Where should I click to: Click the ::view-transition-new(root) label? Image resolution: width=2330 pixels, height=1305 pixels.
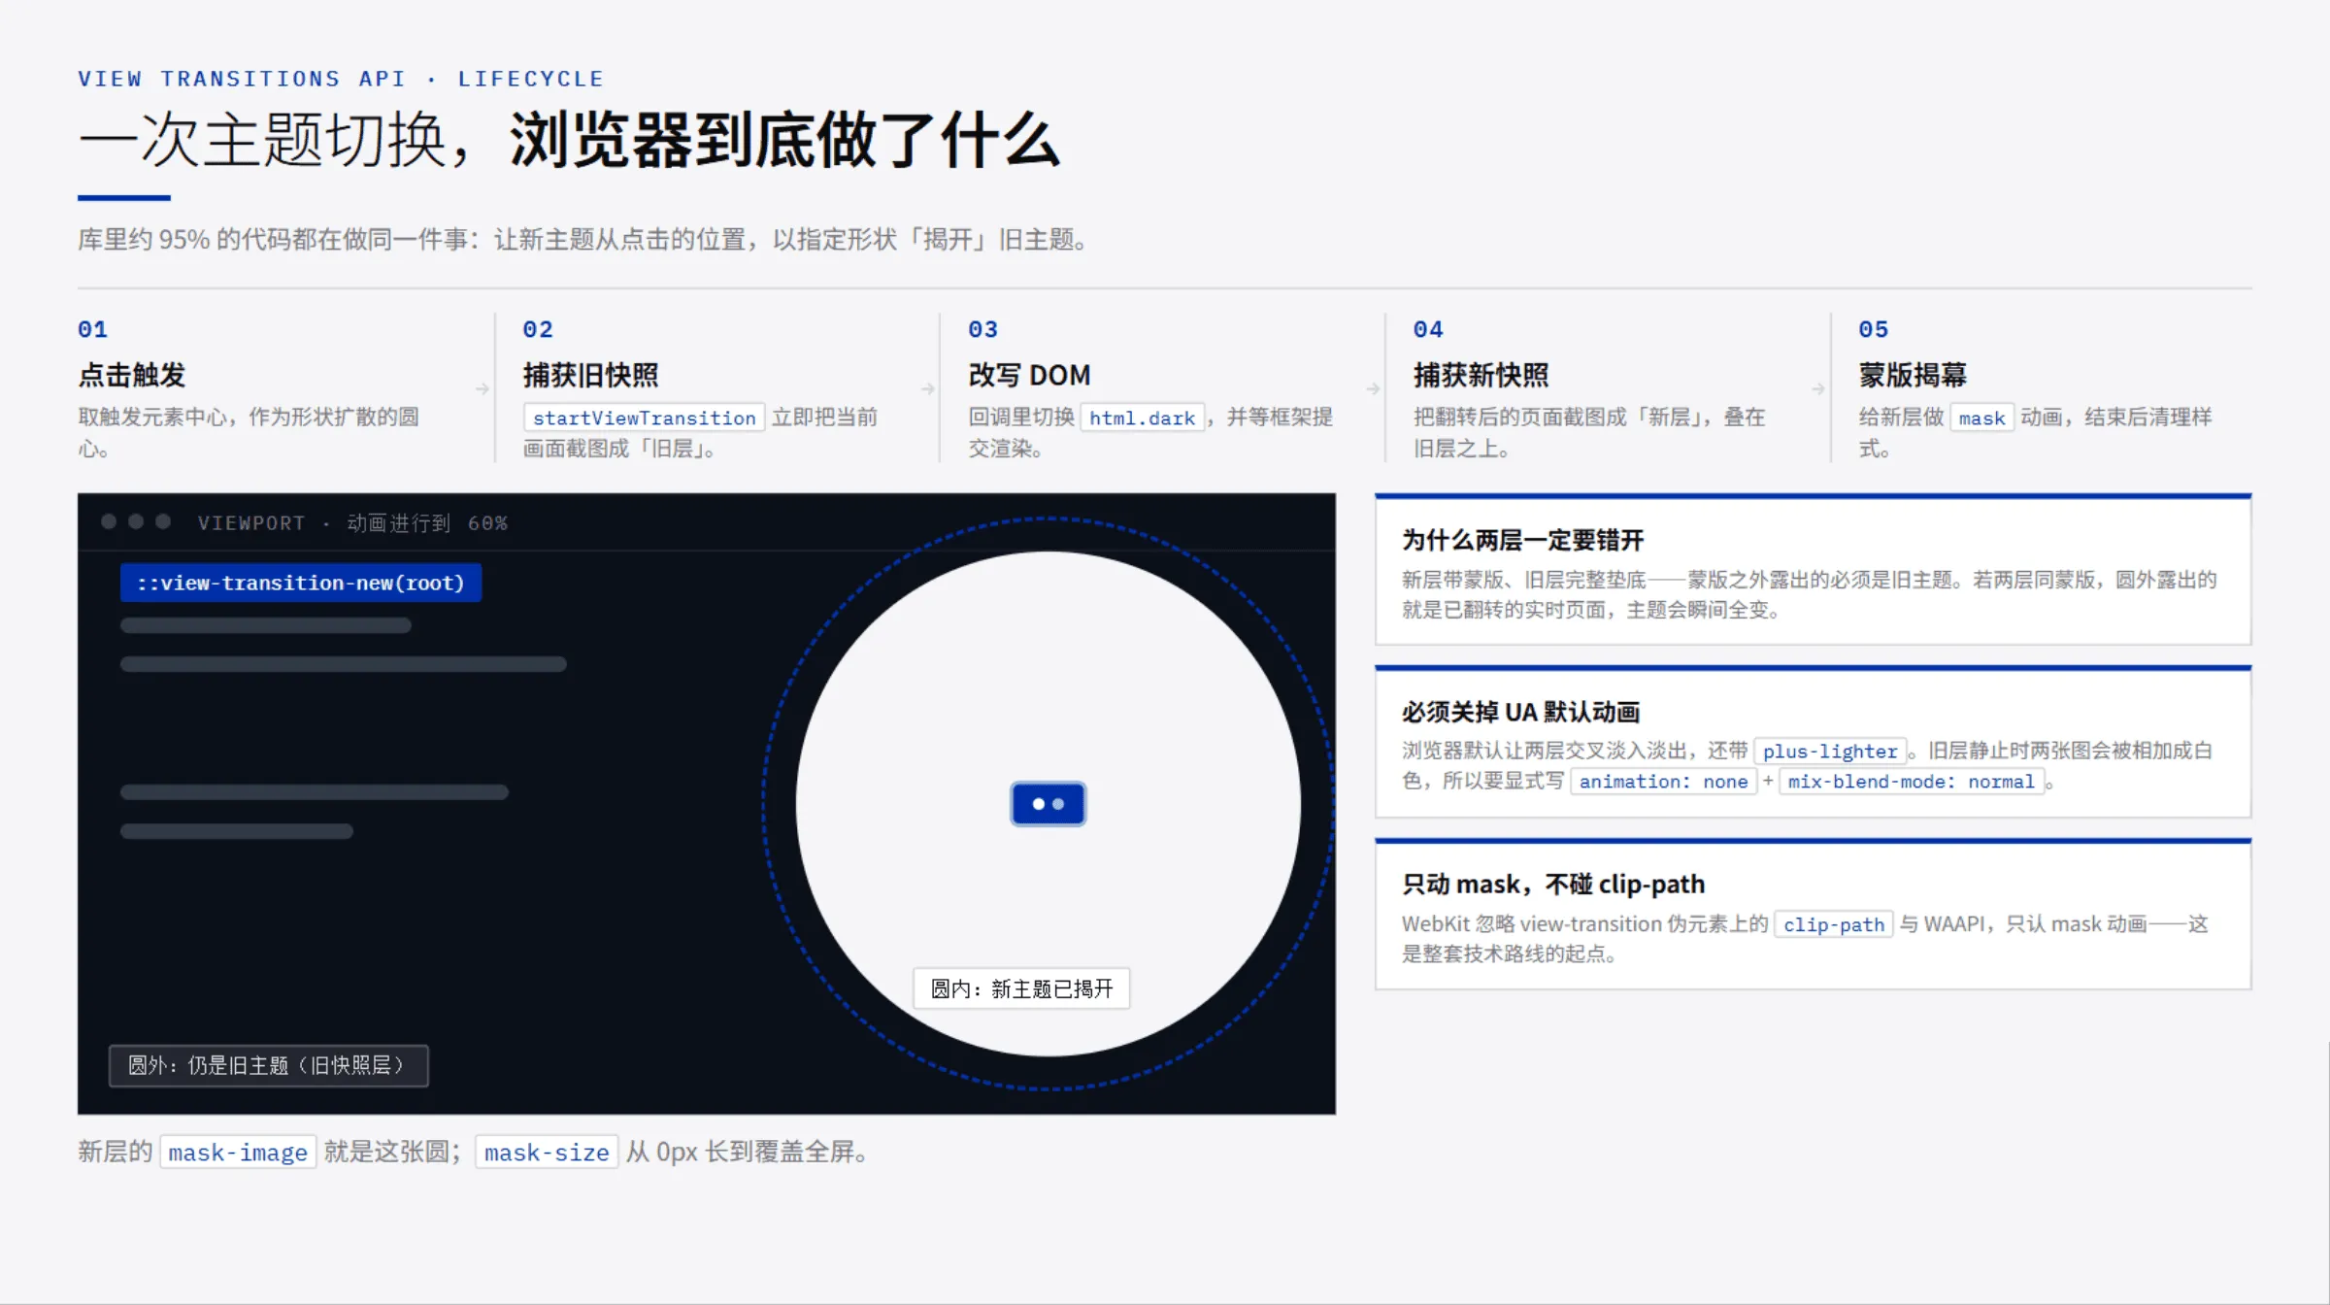click(301, 583)
